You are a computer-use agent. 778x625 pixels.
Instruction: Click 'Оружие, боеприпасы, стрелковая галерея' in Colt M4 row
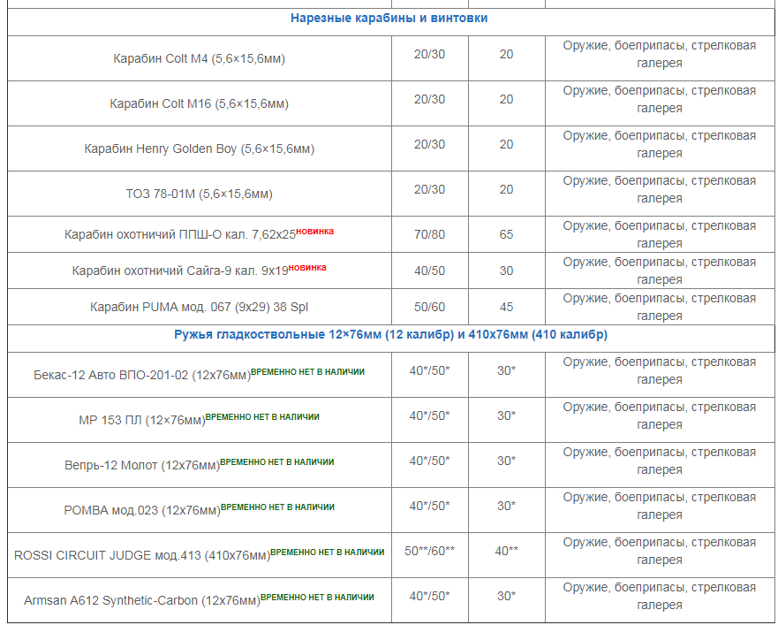click(660, 54)
